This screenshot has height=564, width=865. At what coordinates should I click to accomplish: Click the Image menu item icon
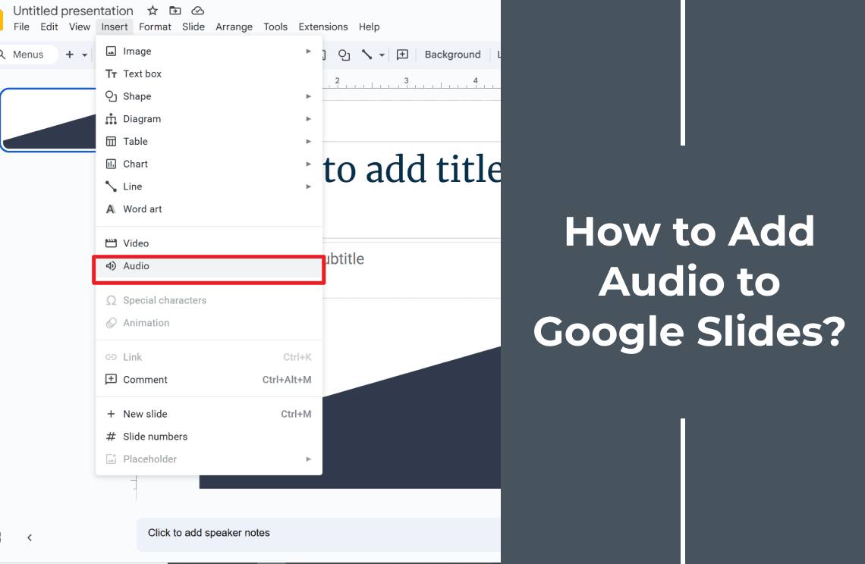point(111,52)
